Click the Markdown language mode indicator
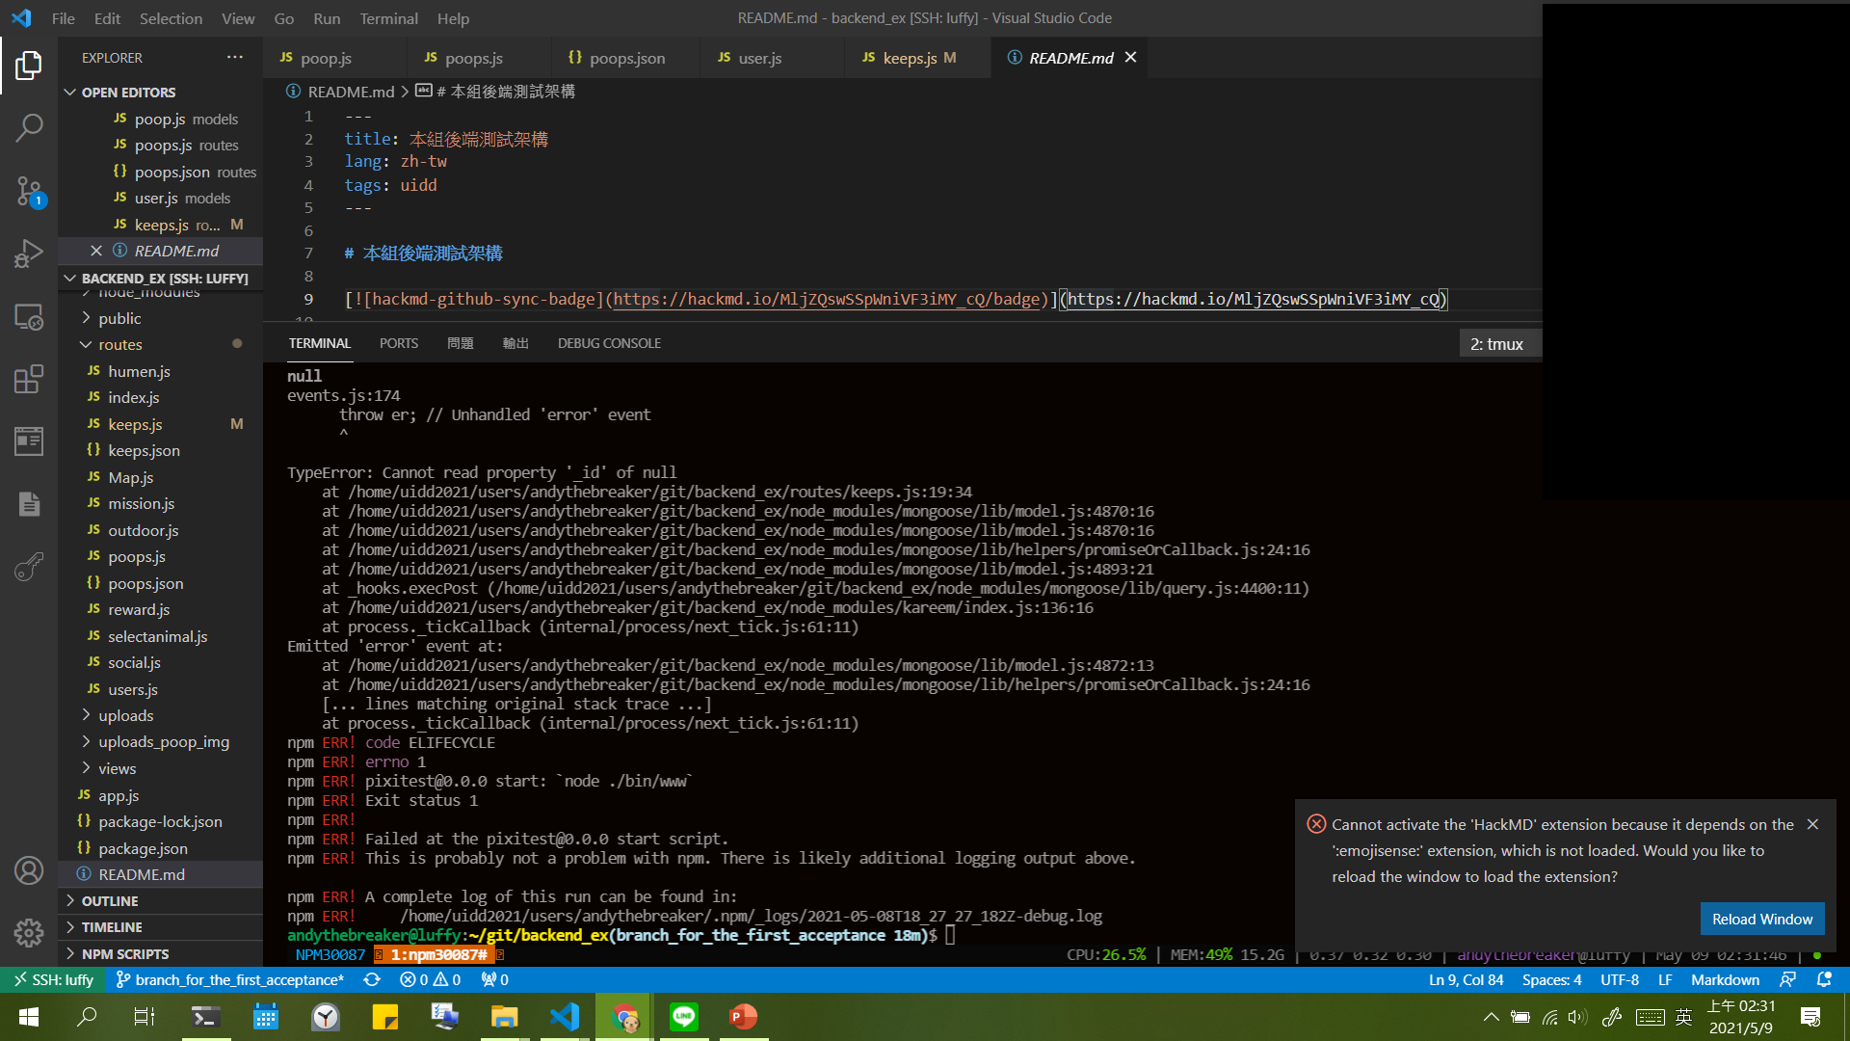1850x1041 pixels. (x=1725, y=979)
